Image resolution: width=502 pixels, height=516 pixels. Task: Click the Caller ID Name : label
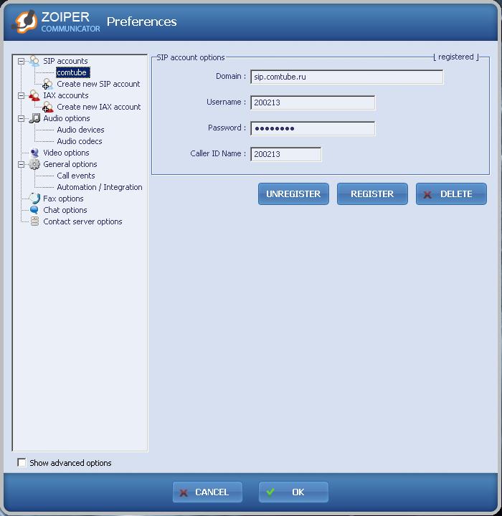coord(218,153)
